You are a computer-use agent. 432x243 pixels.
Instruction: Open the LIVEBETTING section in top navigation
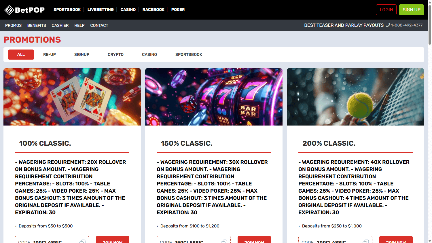(101, 10)
